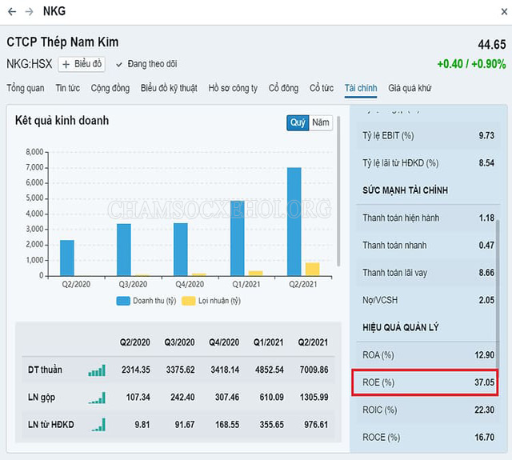Select the Tỷ lệ EBIT (%) row
The height and width of the screenshot is (460, 512).
(x=428, y=135)
